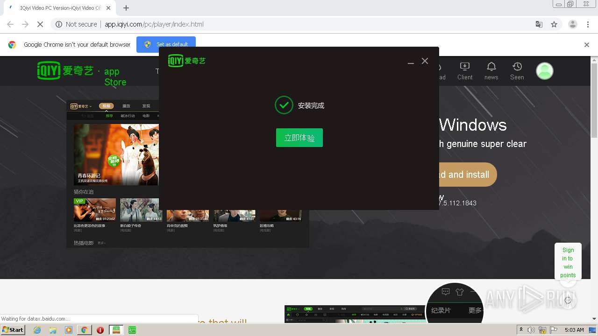The height and width of the screenshot is (336, 598).
Task: Click the address bar URL
Action: point(154,24)
